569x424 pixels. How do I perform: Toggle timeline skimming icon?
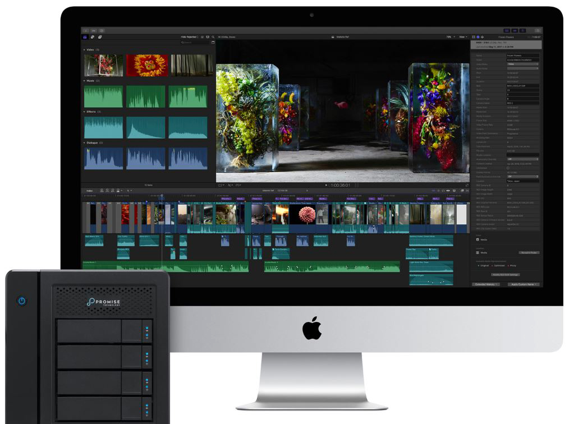point(434,191)
